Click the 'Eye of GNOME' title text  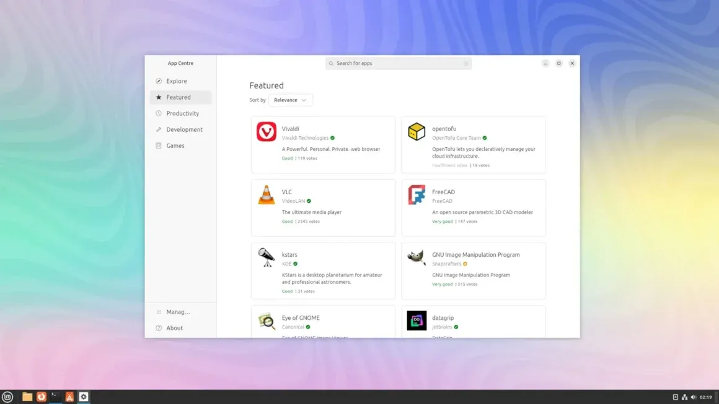click(x=301, y=317)
